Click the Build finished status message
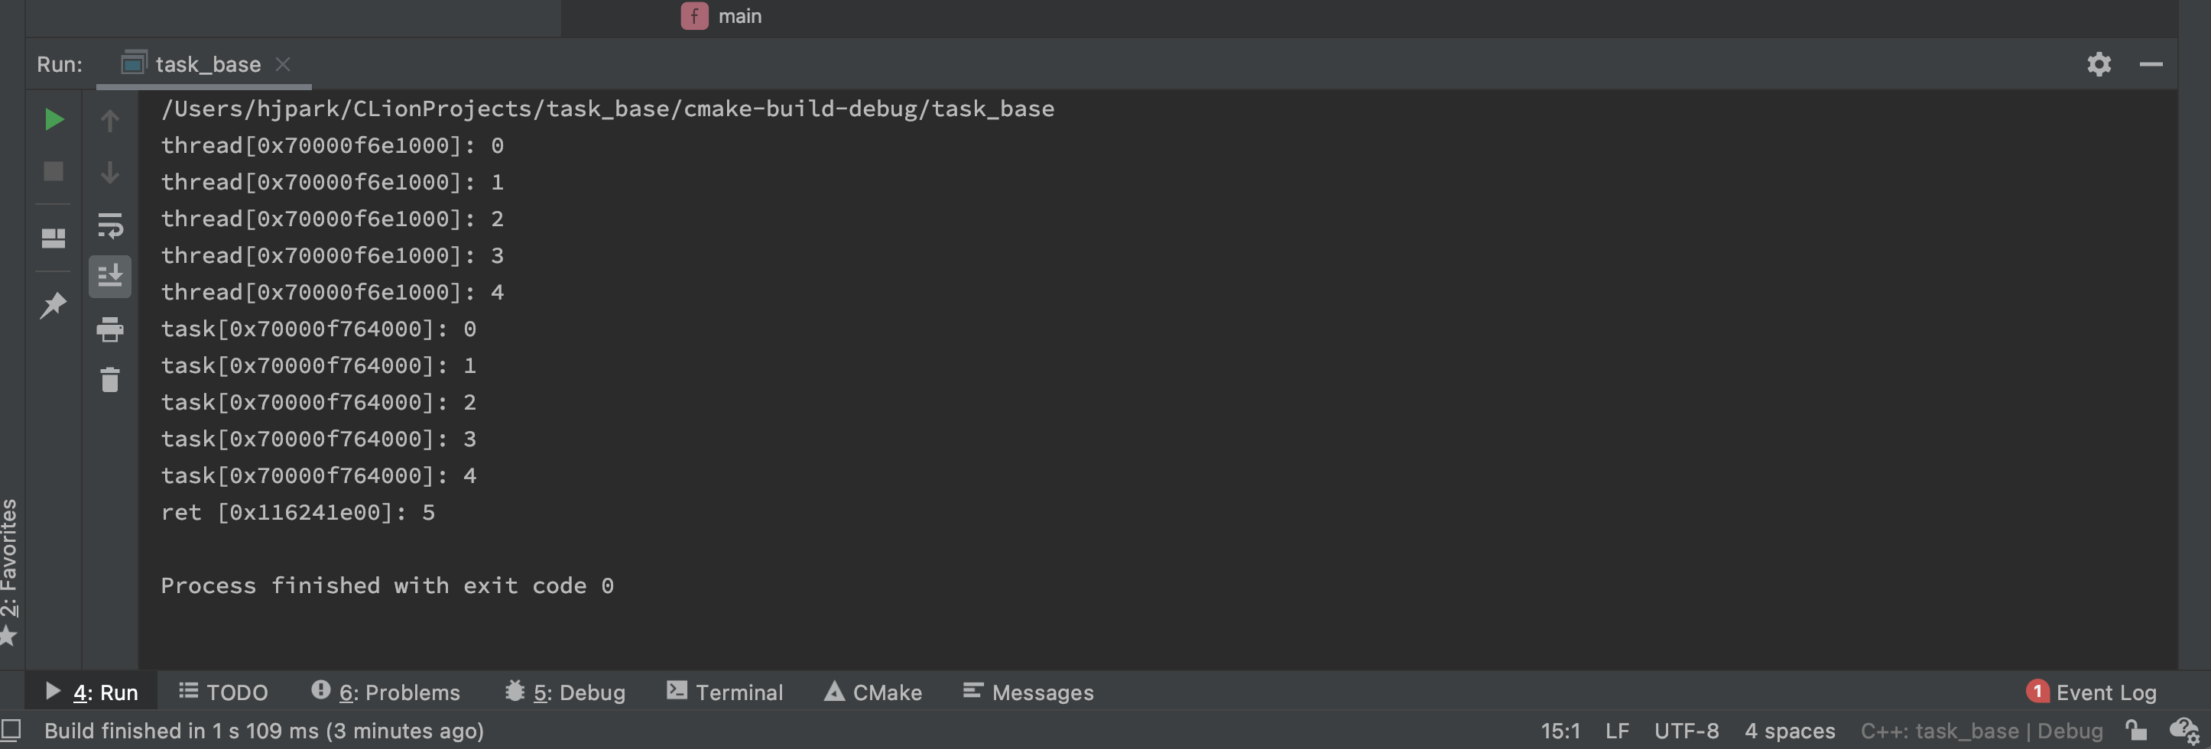This screenshot has height=749, width=2211. coord(265,731)
